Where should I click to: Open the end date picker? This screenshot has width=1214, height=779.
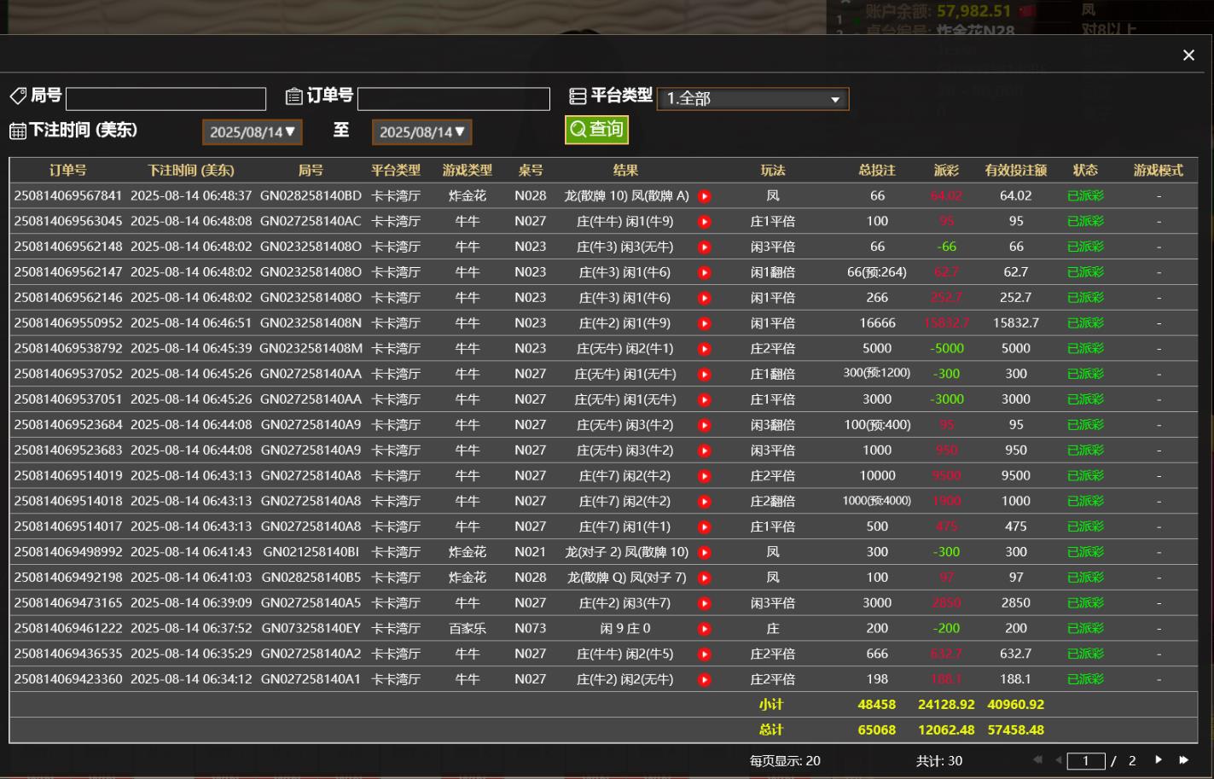(x=421, y=132)
